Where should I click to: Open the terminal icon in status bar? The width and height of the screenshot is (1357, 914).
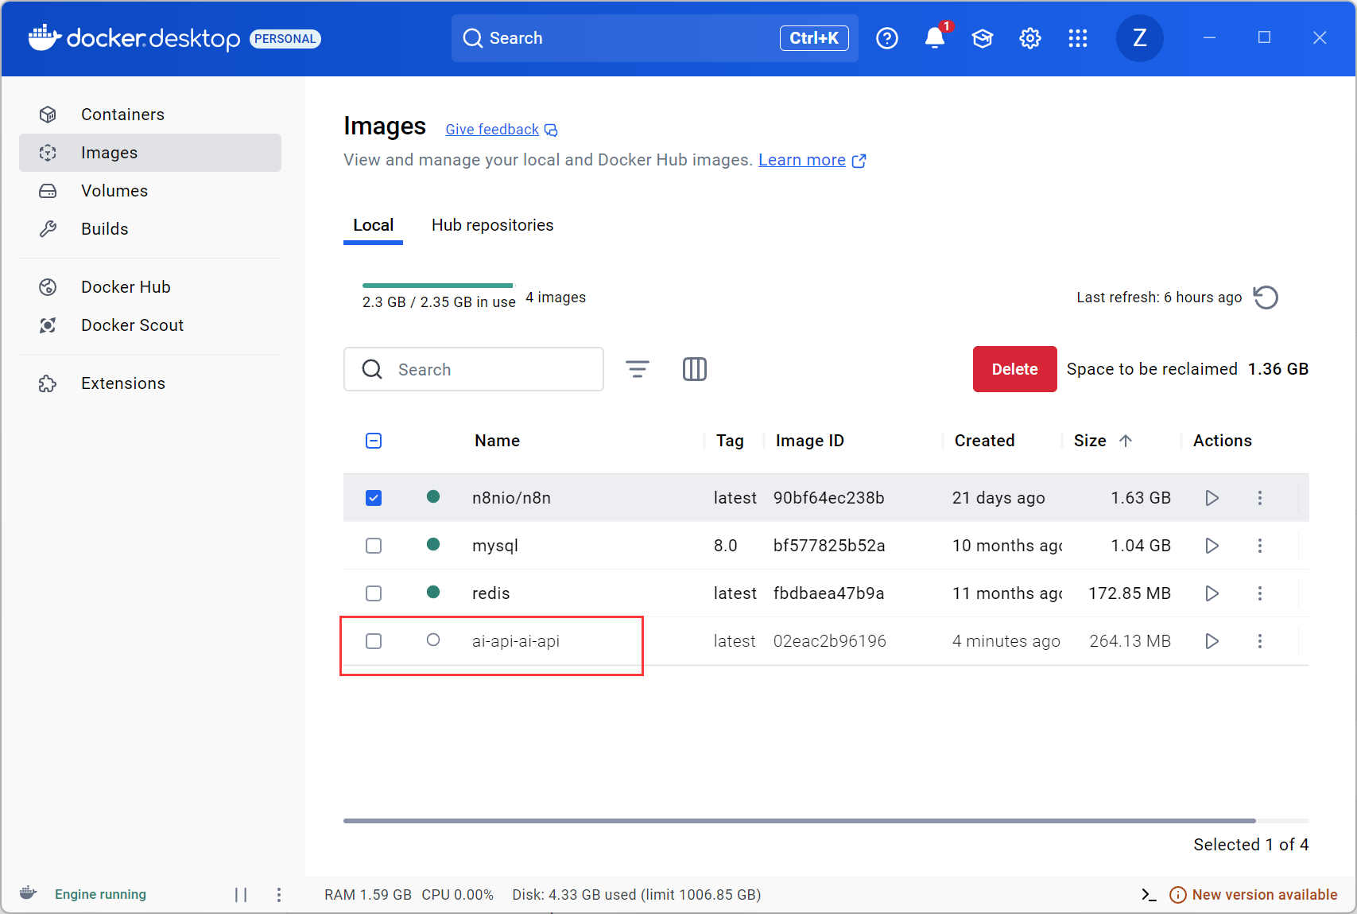coord(1149,895)
